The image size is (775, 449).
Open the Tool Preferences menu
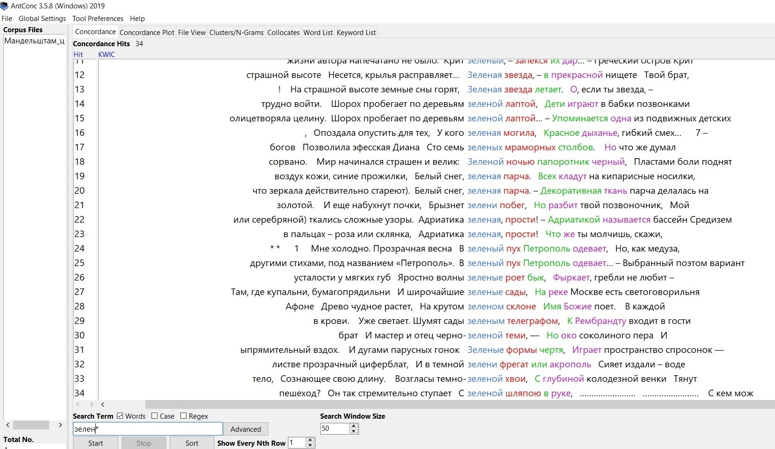tap(98, 19)
